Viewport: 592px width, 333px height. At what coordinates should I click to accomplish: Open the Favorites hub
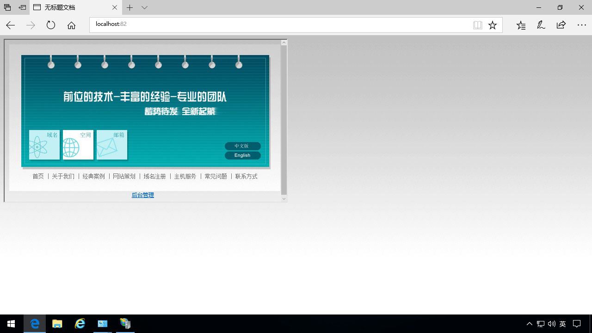(x=521, y=25)
